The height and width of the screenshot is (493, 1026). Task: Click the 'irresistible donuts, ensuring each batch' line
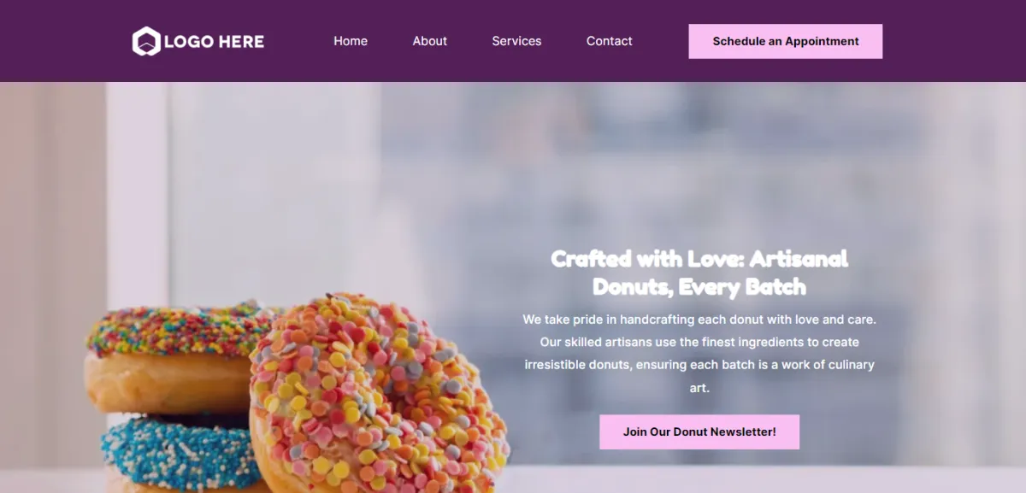coord(699,365)
